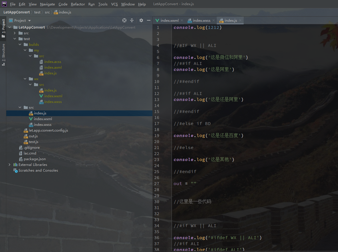Expand the top-level src folder
This screenshot has width=338, height=252.
tap(15, 33)
